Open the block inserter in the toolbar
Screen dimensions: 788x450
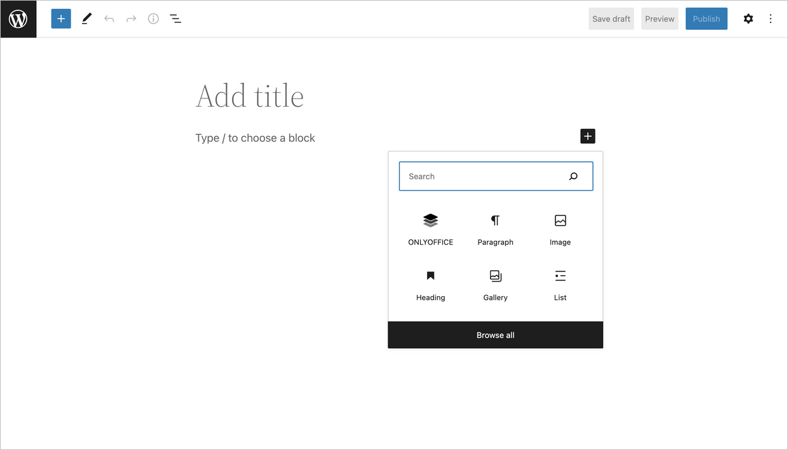point(61,18)
